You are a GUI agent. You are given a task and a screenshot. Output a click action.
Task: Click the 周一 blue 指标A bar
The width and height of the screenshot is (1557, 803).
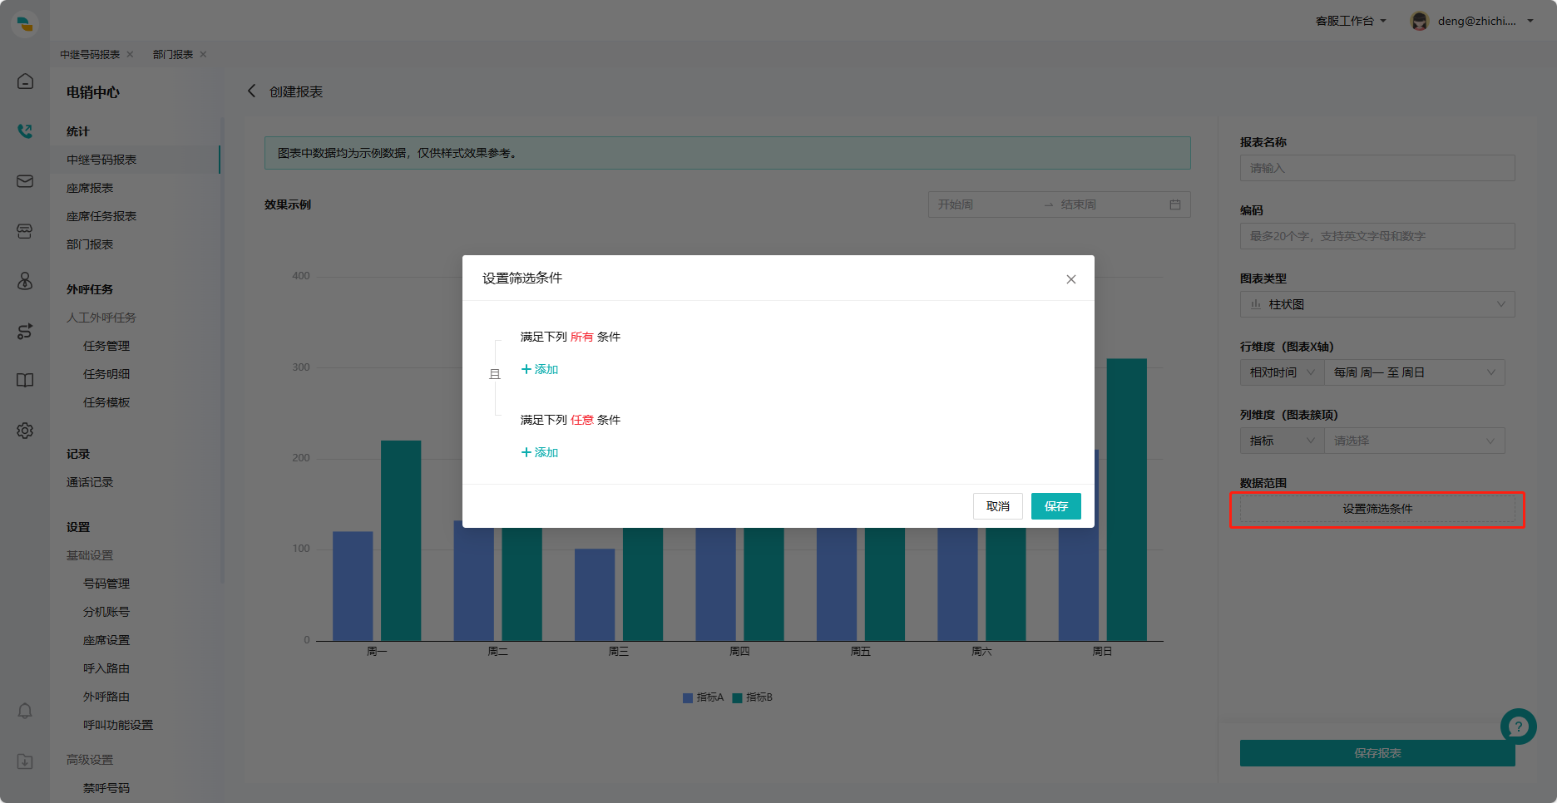(353, 586)
